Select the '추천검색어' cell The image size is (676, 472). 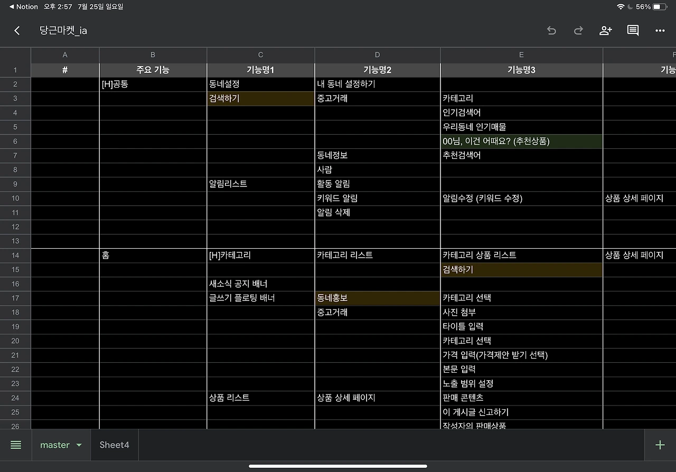[522, 156]
